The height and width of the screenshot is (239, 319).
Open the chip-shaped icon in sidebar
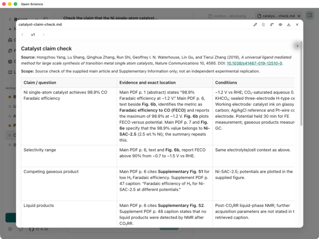10,62
